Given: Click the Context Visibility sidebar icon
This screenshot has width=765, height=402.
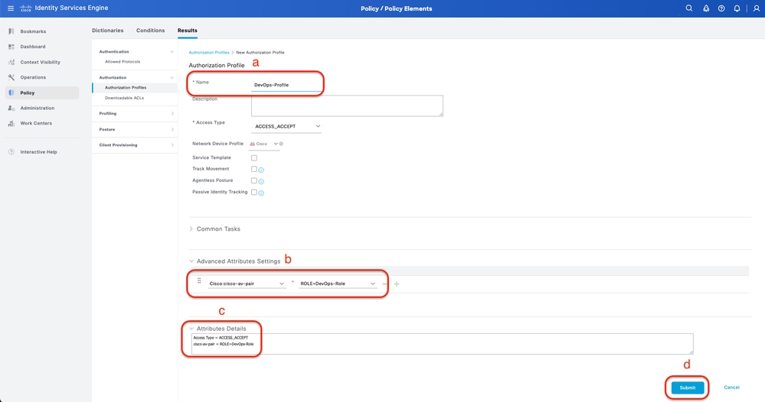Looking at the screenshot, I should tap(11, 63).
